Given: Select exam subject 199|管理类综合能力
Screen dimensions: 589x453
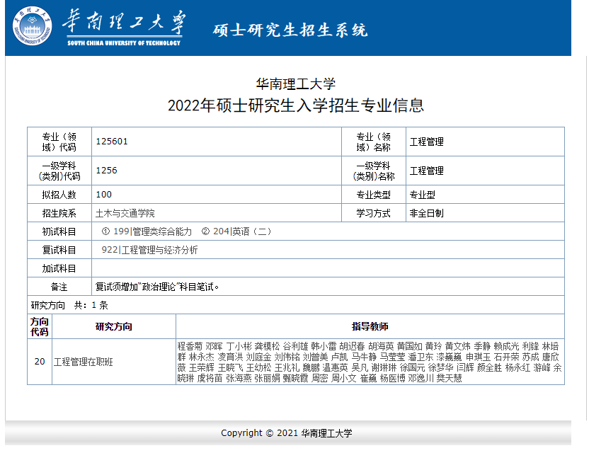Looking at the screenshot, I should pyautogui.click(x=147, y=231).
